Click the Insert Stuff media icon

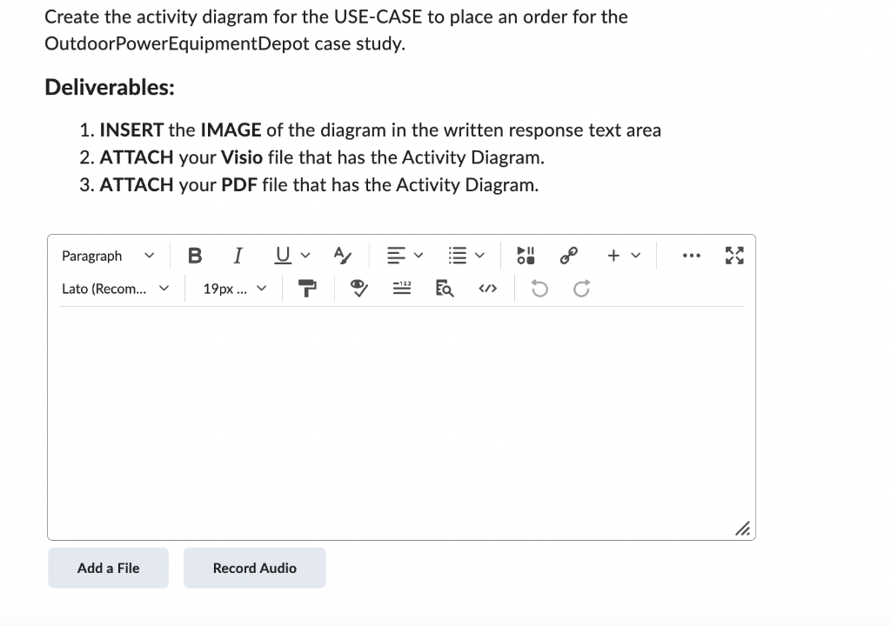tap(526, 256)
